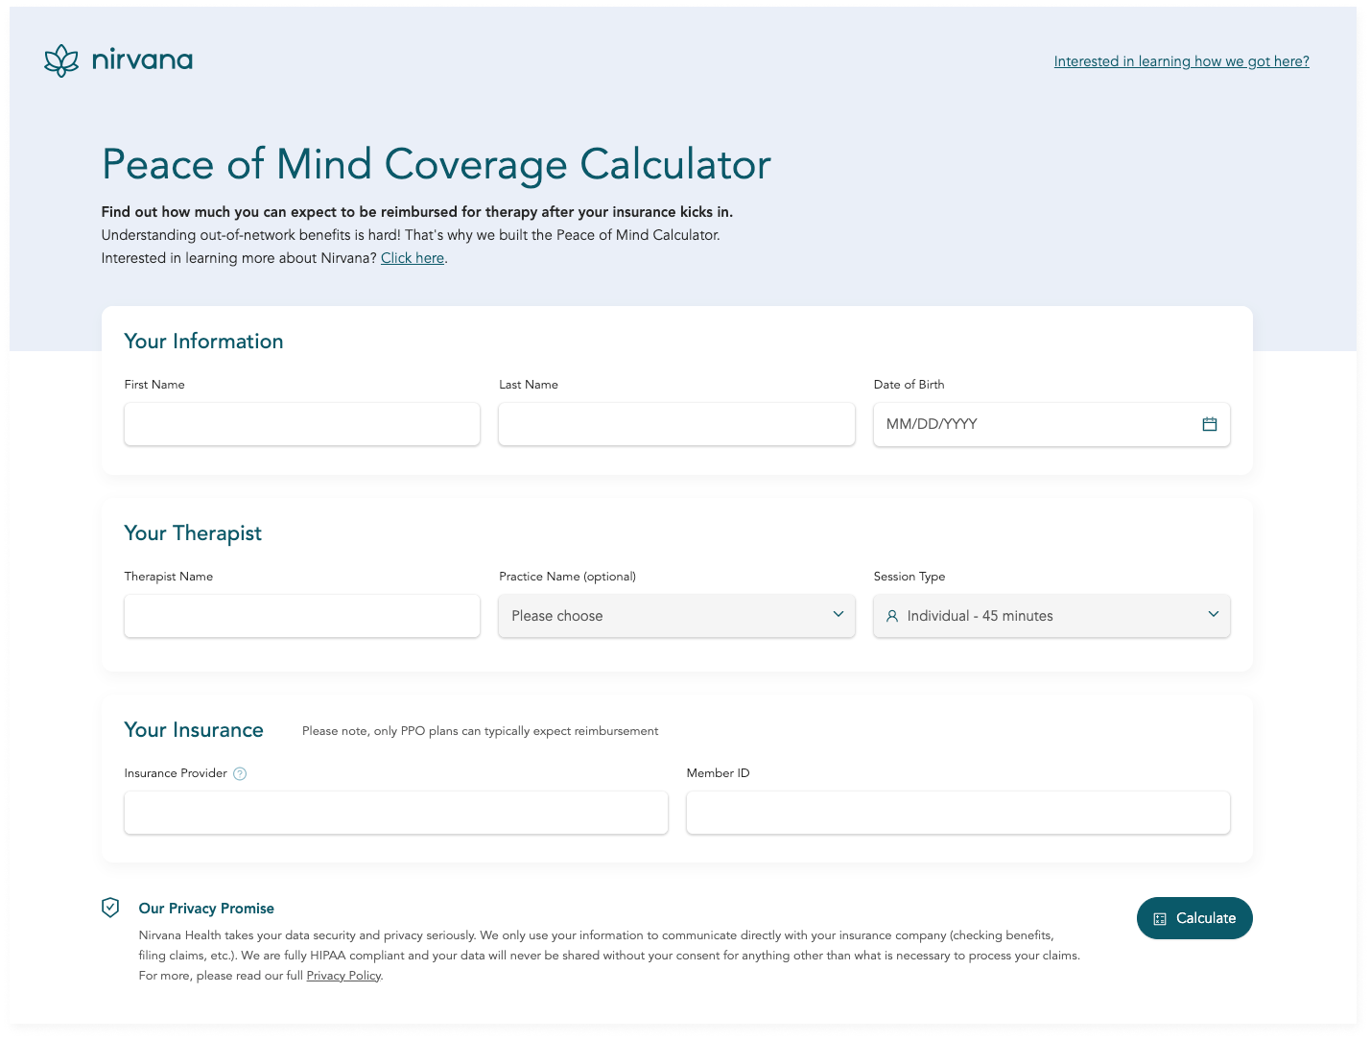Click the 'Last Name' label
Screen dimensions: 1370x1040
click(529, 385)
